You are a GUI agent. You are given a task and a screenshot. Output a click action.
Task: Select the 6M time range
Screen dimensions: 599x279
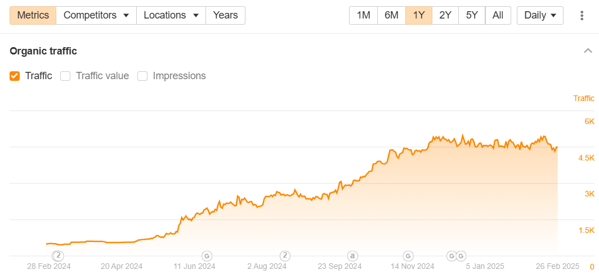[x=392, y=16]
